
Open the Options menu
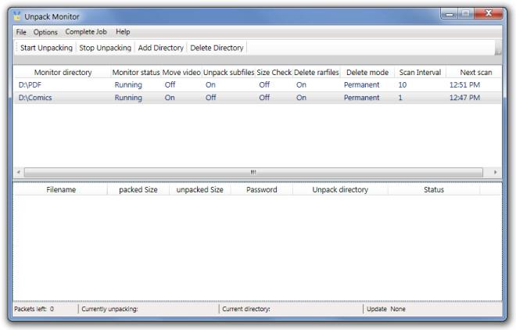pos(45,32)
